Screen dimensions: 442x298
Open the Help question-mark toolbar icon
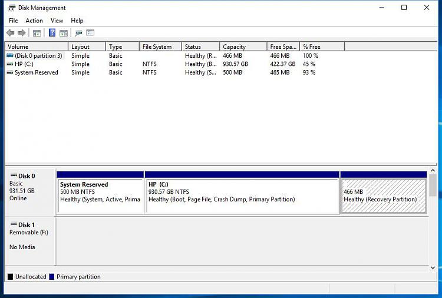click(x=52, y=32)
